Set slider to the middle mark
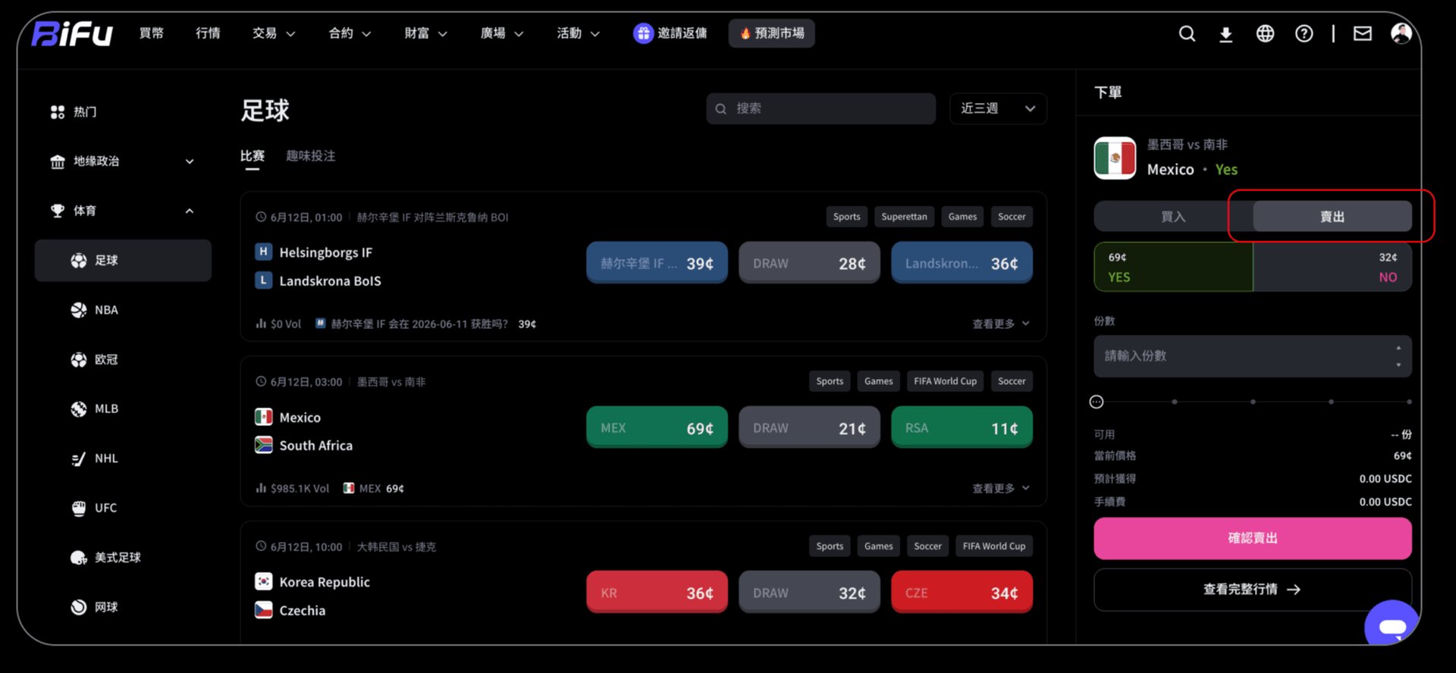Viewport: 1456px width, 673px height. click(x=1253, y=402)
